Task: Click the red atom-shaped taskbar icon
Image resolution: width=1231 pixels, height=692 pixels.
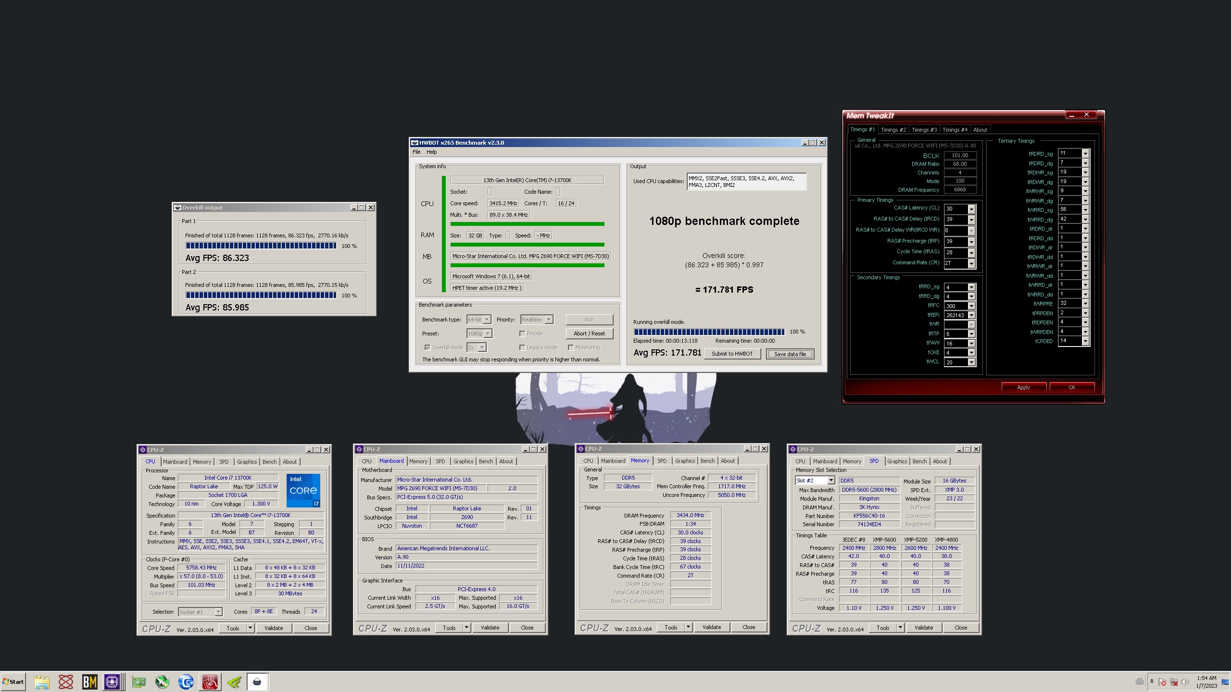Action: (66, 681)
